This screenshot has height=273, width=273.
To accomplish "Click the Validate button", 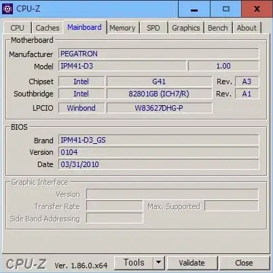I will (192, 263).
